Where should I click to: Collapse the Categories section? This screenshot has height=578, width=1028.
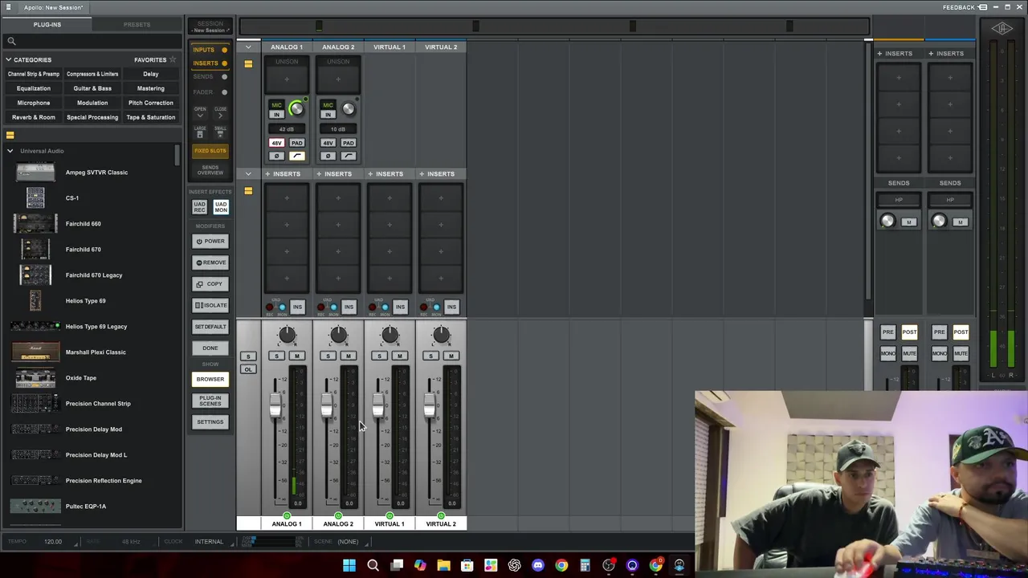click(8, 59)
